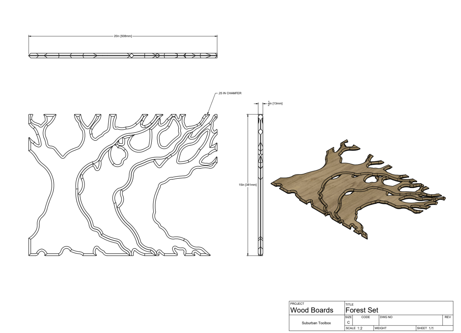The height and width of the screenshot is (333, 461).
Task: Select the SIZE cell showing C
Action: (x=348, y=322)
